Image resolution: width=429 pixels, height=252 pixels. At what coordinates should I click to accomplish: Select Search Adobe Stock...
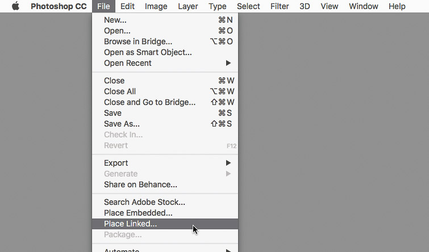click(x=165, y=202)
